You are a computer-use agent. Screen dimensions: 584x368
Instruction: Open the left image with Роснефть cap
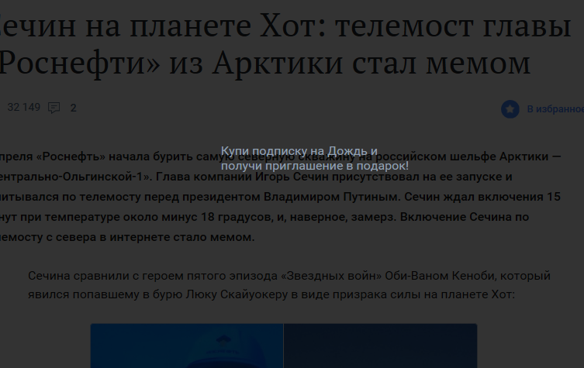tap(187, 346)
